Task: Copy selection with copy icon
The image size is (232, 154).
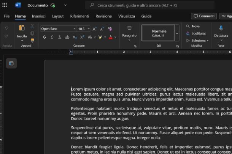Action: pos(32,33)
